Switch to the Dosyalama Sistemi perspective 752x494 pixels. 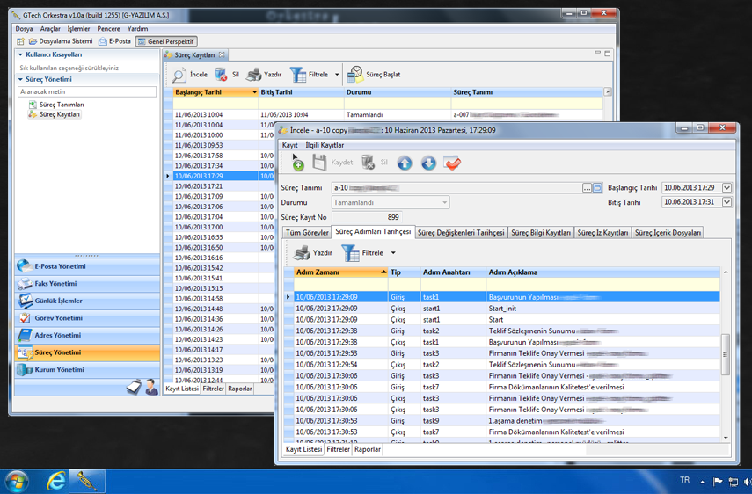tap(61, 41)
